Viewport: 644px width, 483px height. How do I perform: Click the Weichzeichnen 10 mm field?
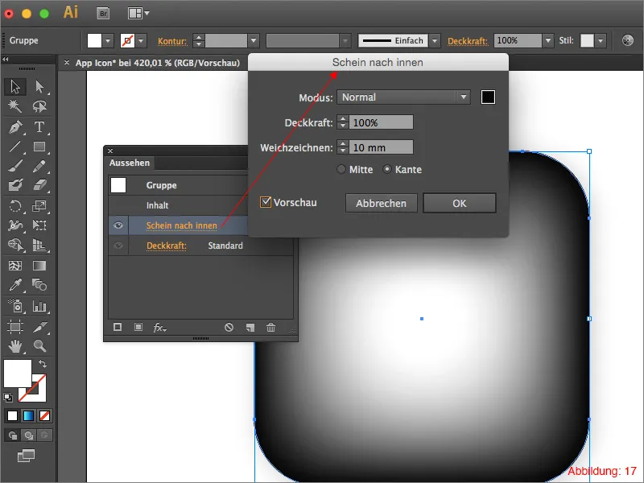381,147
